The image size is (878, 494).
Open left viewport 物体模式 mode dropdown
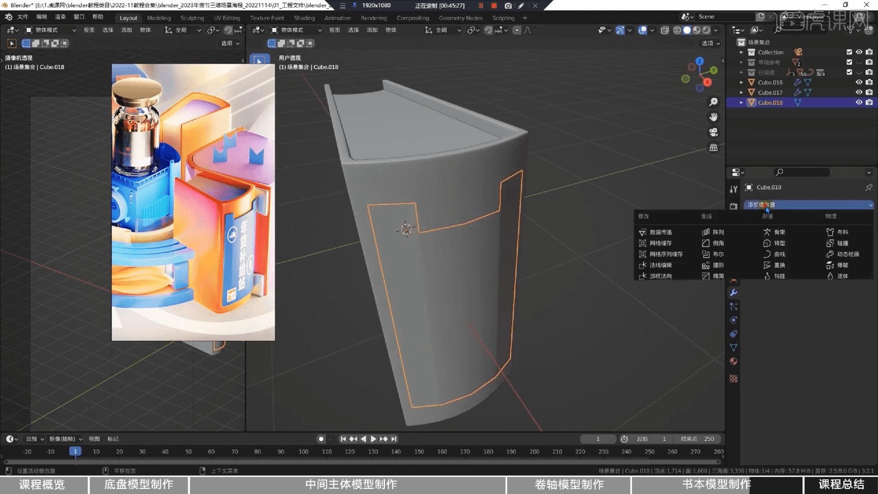click(x=51, y=30)
